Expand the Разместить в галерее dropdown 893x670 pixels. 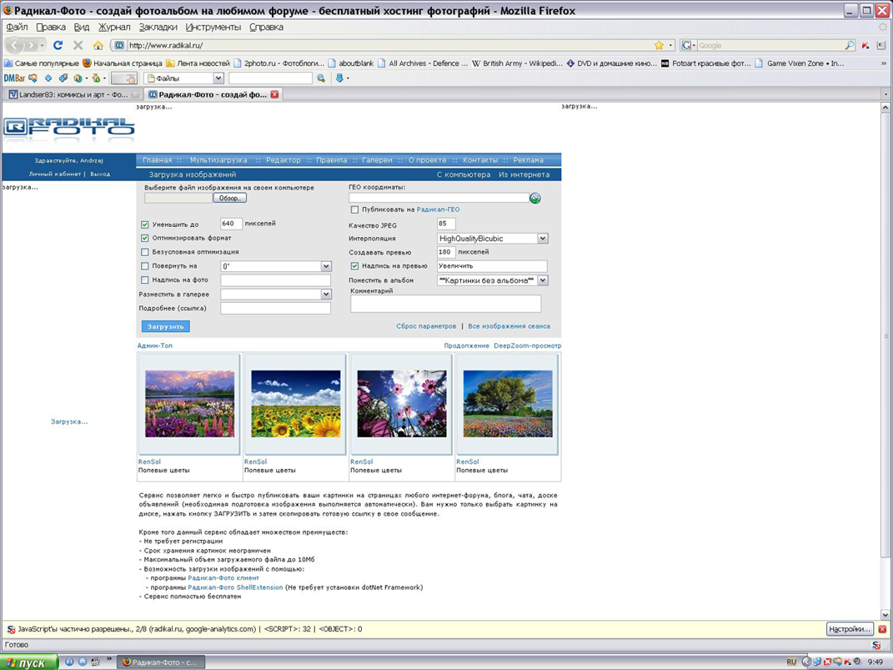pyautogui.click(x=326, y=294)
